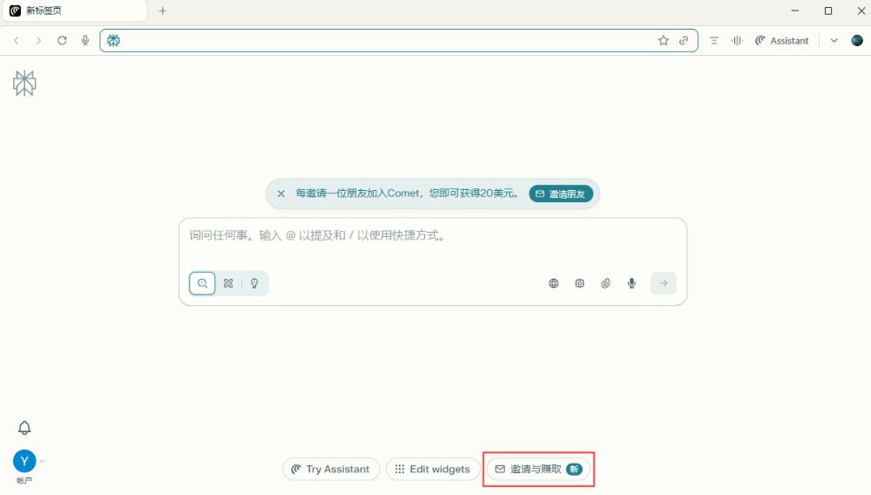
Task: Switch to the Labs lightbulb mode
Action: coord(254,283)
